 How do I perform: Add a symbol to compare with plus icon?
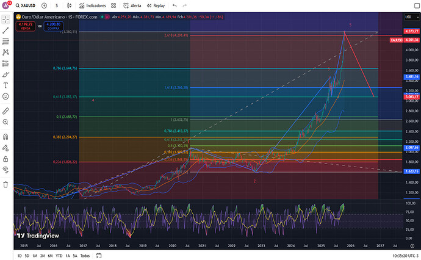click(45, 5)
